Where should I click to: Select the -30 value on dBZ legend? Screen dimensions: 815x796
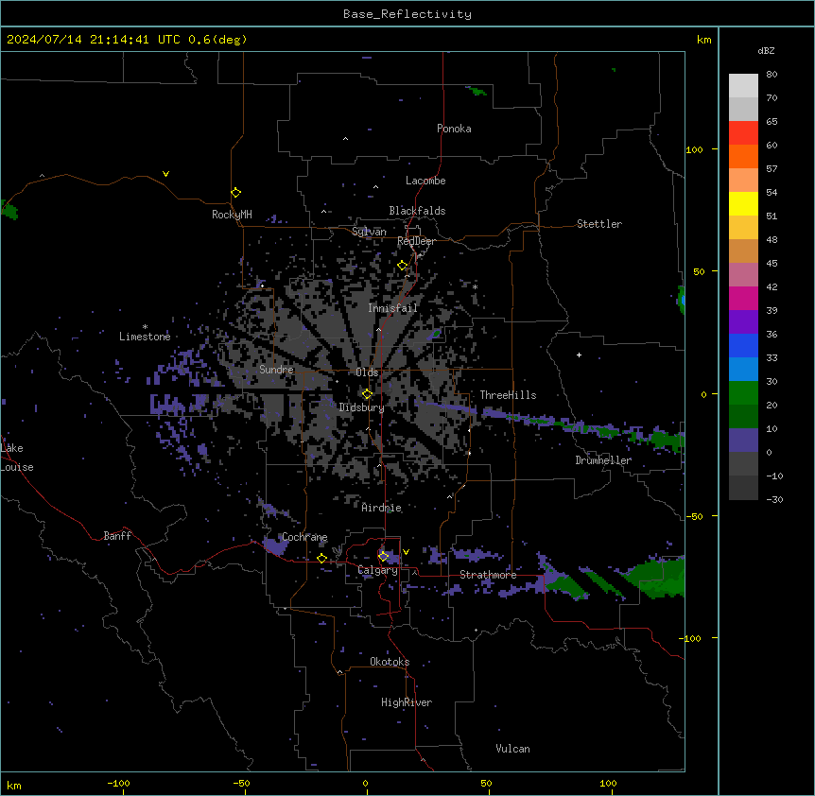coord(774,500)
